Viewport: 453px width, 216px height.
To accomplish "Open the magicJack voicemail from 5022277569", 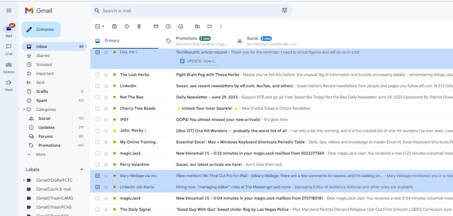I will [272, 153].
